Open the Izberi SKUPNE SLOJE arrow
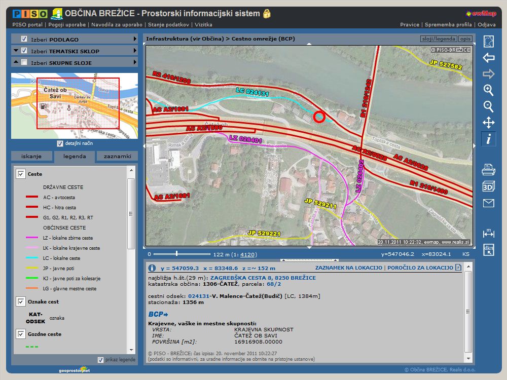 (135, 62)
